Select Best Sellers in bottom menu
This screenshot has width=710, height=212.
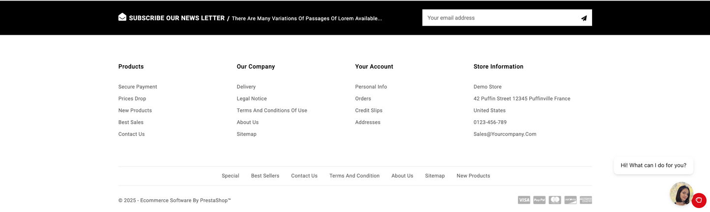pyautogui.click(x=265, y=176)
